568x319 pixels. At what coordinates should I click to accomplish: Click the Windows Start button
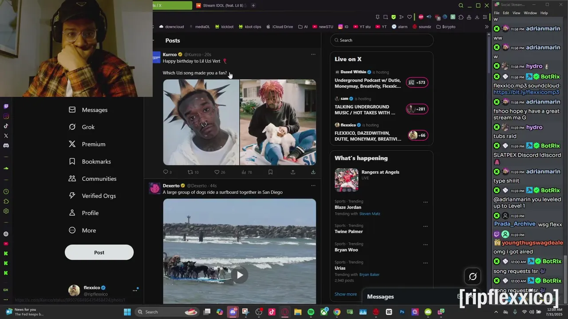127,312
